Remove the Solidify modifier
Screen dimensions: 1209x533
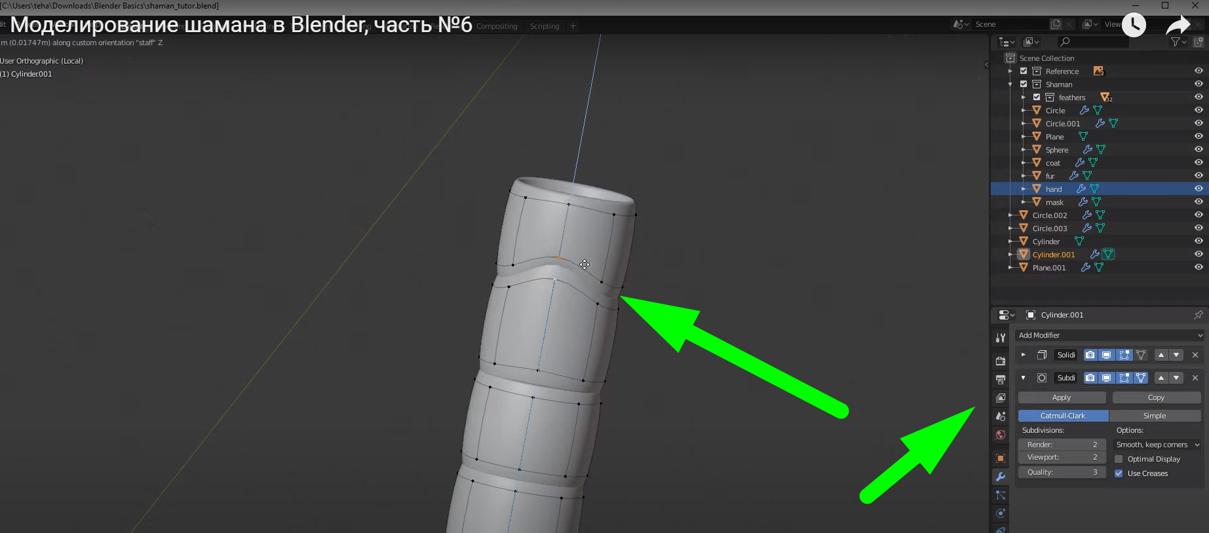pos(1195,355)
